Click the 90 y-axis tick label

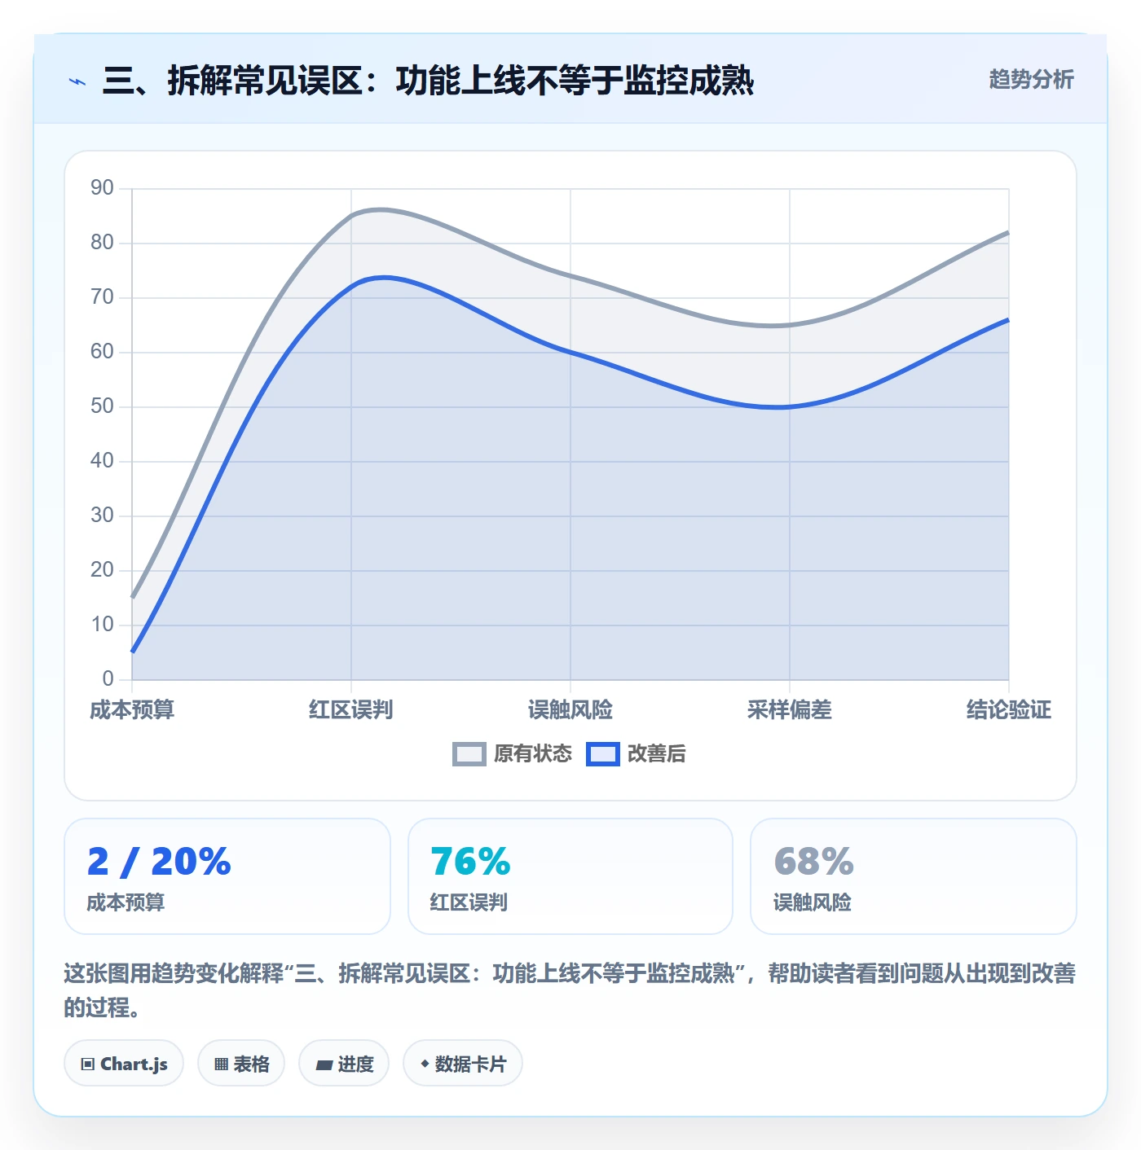tap(102, 188)
